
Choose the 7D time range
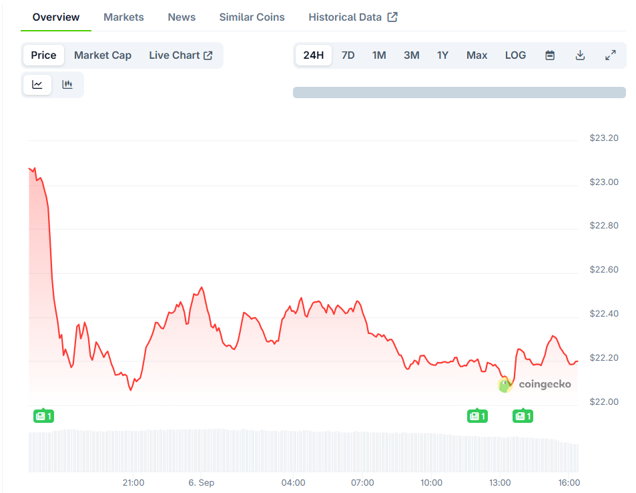pos(348,55)
